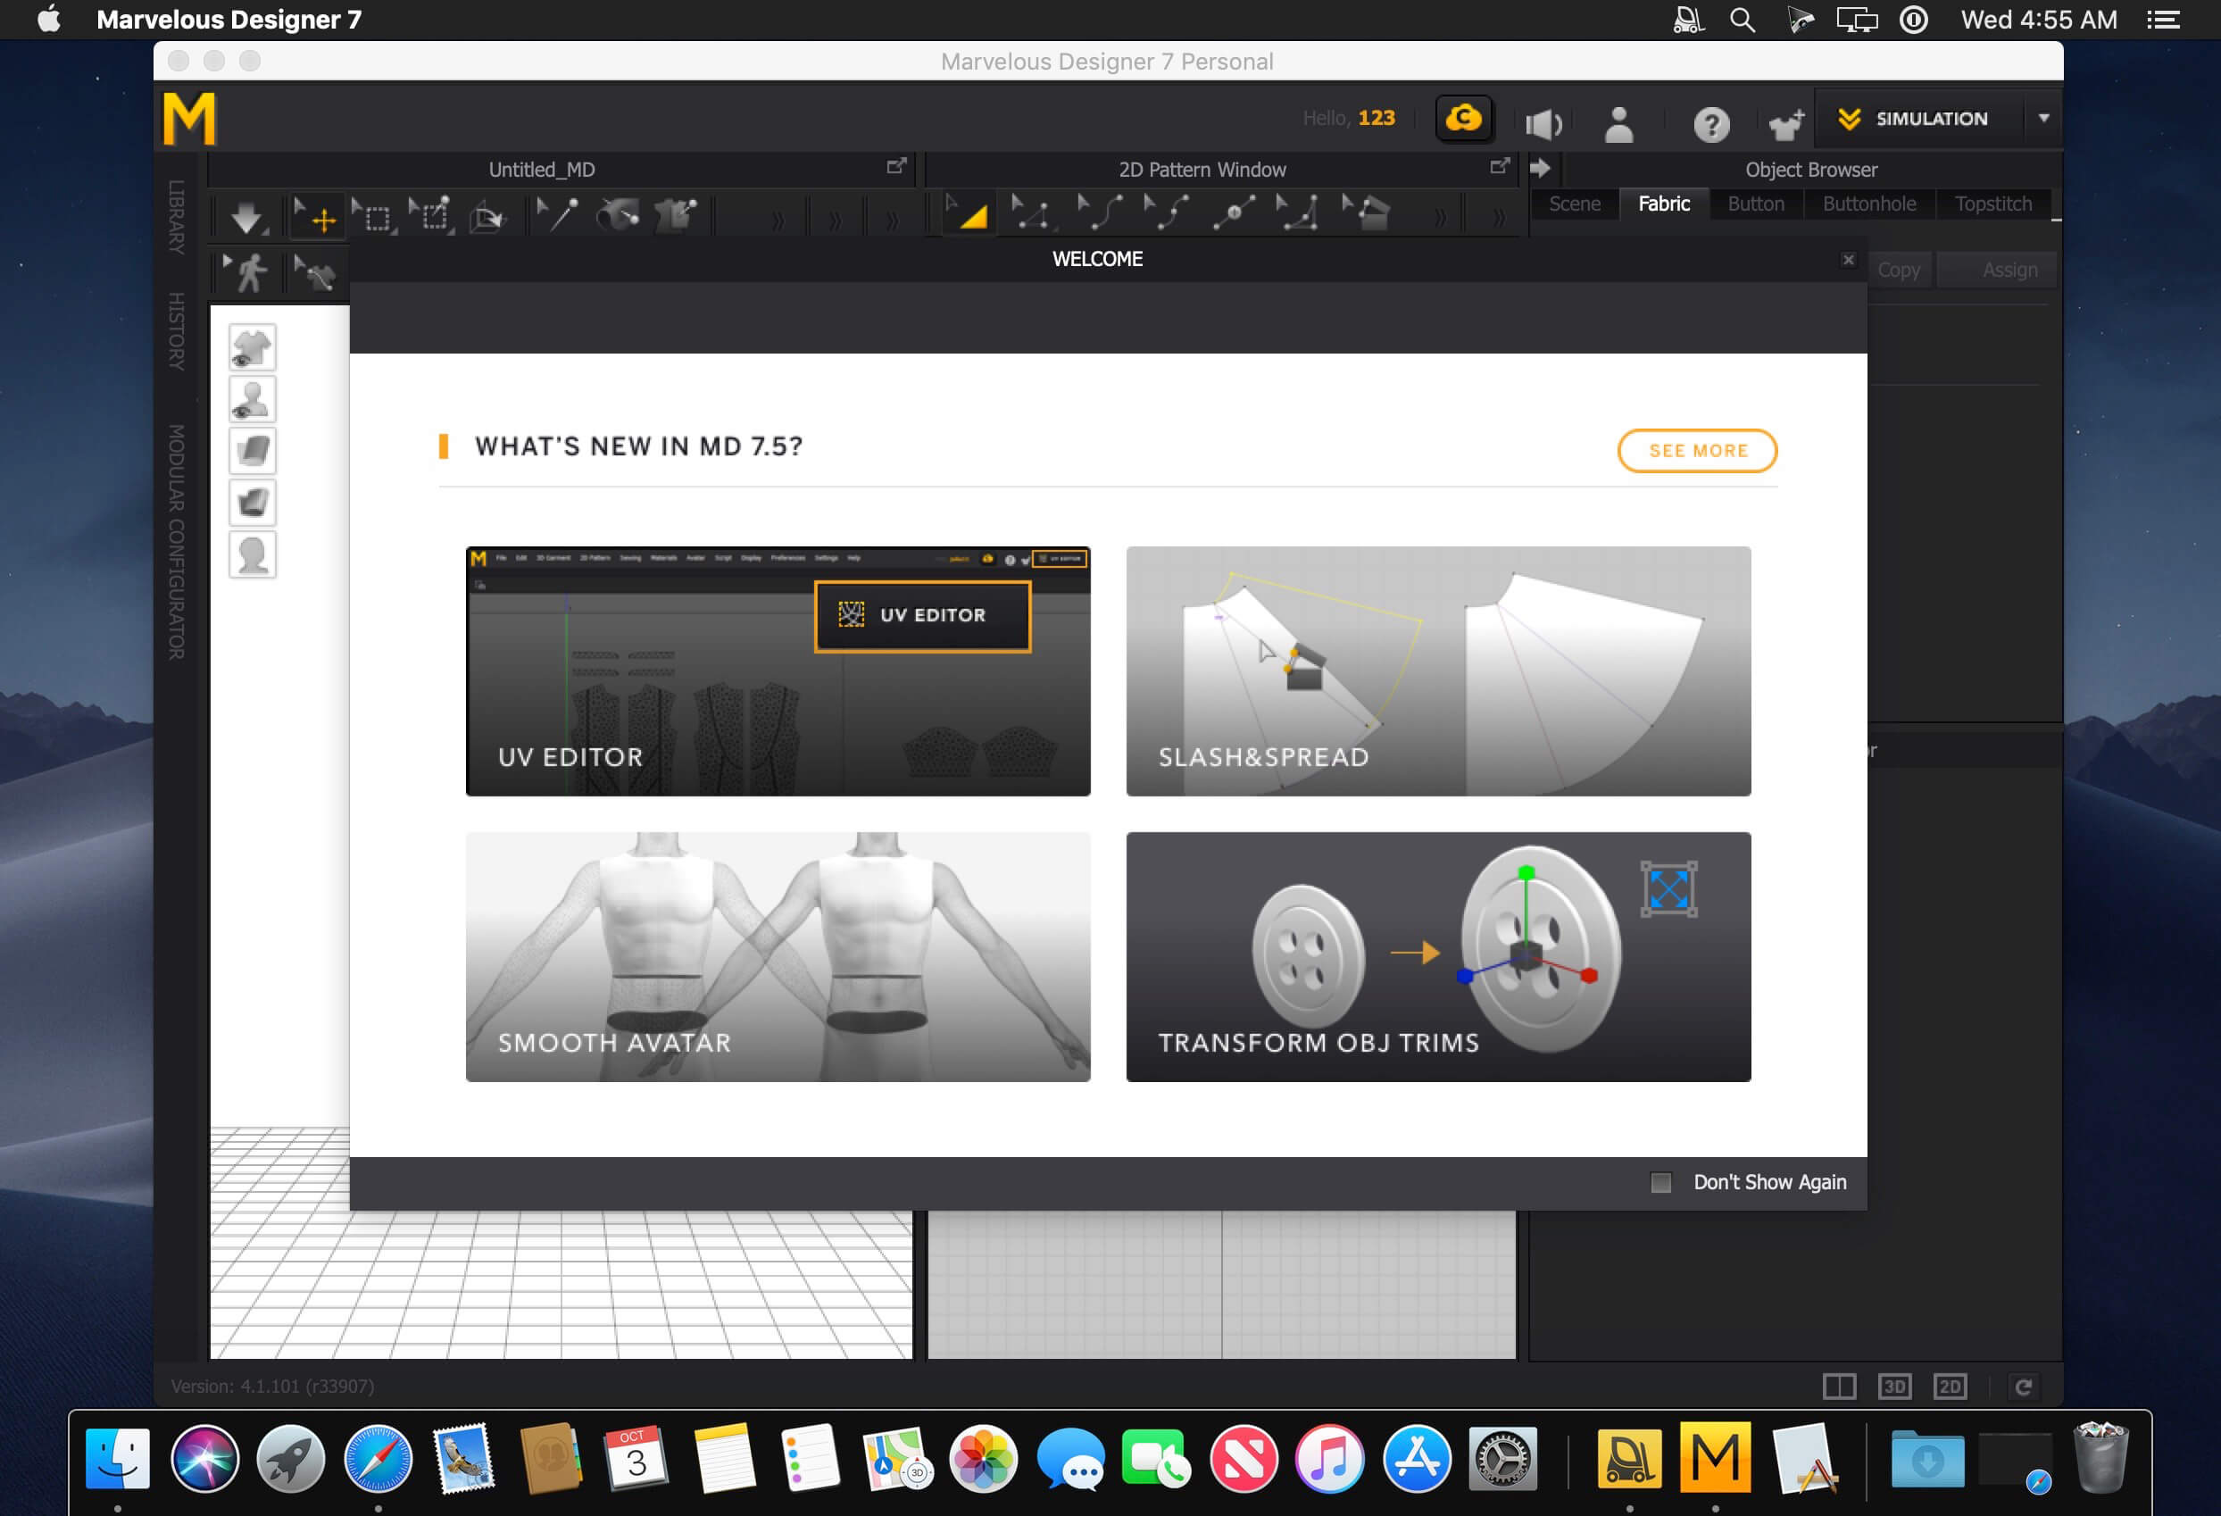
Task: Switch to split window layout
Action: click(1839, 1386)
